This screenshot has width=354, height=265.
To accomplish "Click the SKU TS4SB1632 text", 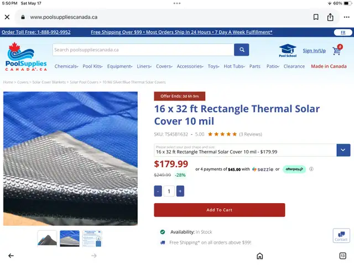I will tap(171, 134).
